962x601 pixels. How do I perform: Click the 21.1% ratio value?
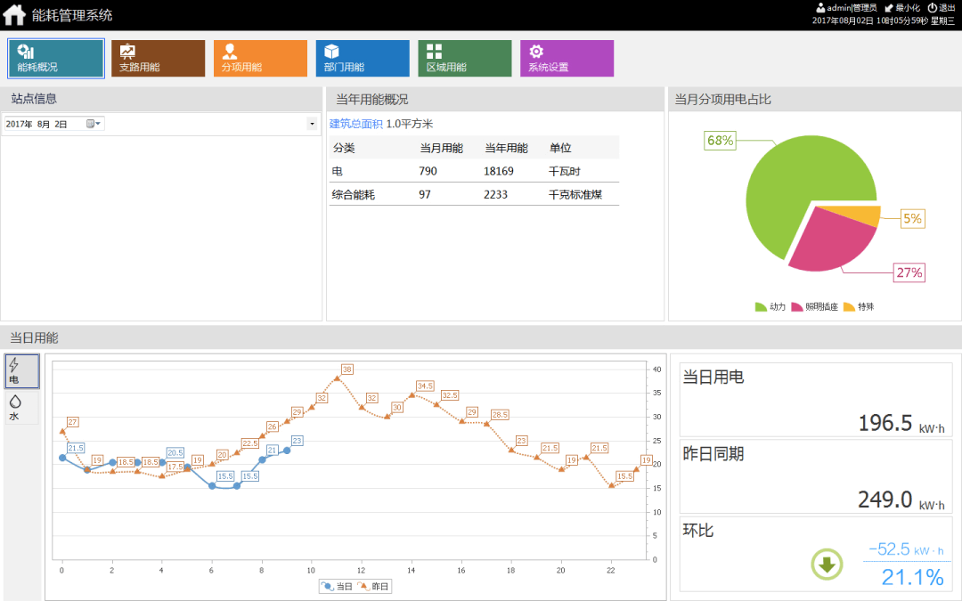coord(912,576)
